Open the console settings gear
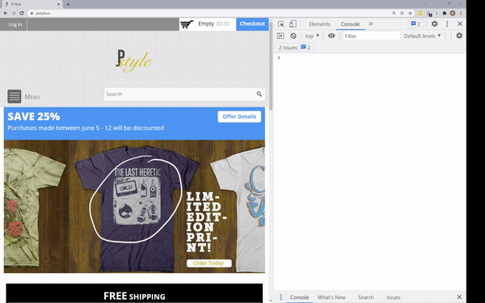 pyautogui.click(x=459, y=36)
